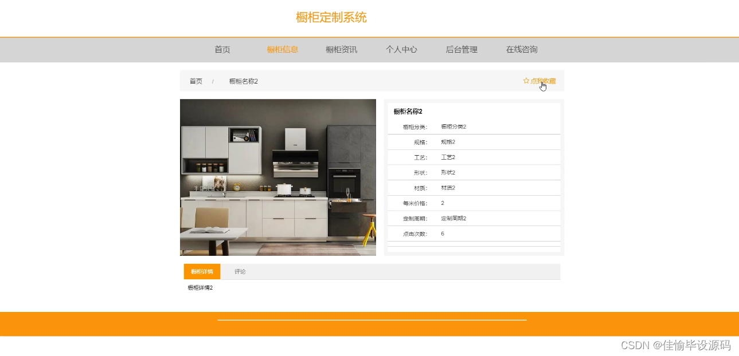Click the 橱柜详情2 description text

click(199, 288)
